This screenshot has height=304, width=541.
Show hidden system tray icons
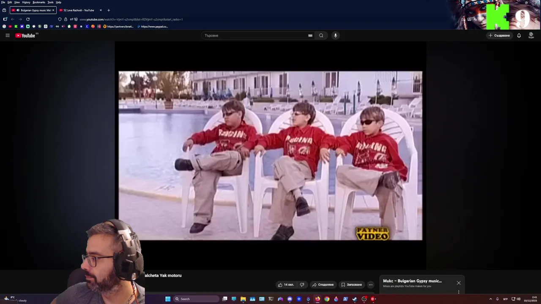pyautogui.click(x=490, y=299)
